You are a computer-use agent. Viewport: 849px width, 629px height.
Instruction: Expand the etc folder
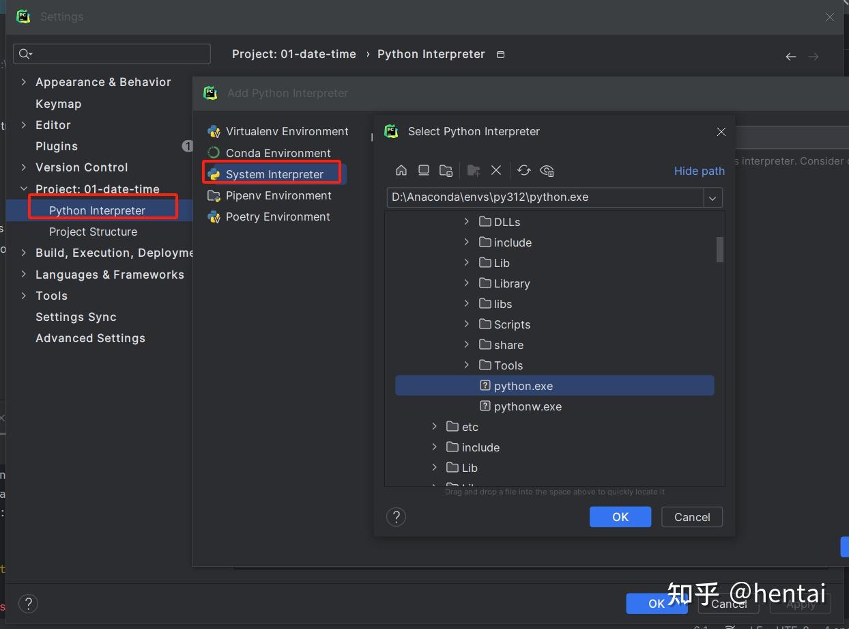tap(434, 427)
